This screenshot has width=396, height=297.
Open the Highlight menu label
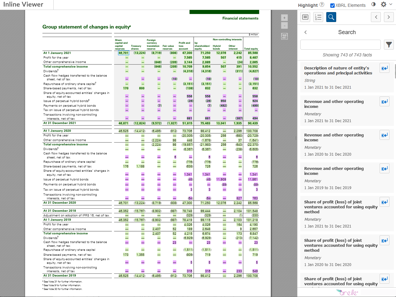pyautogui.click(x=308, y=5)
